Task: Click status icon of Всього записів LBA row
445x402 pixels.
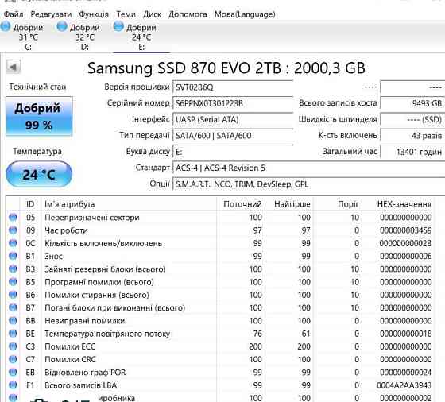Action: click(13, 385)
